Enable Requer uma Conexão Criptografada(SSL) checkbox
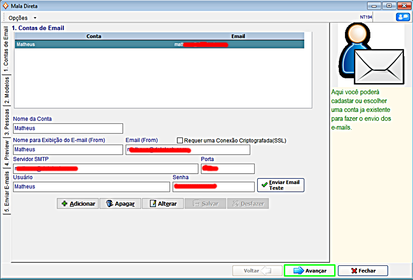The width and height of the screenshot is (413, 280). [180, 141]
